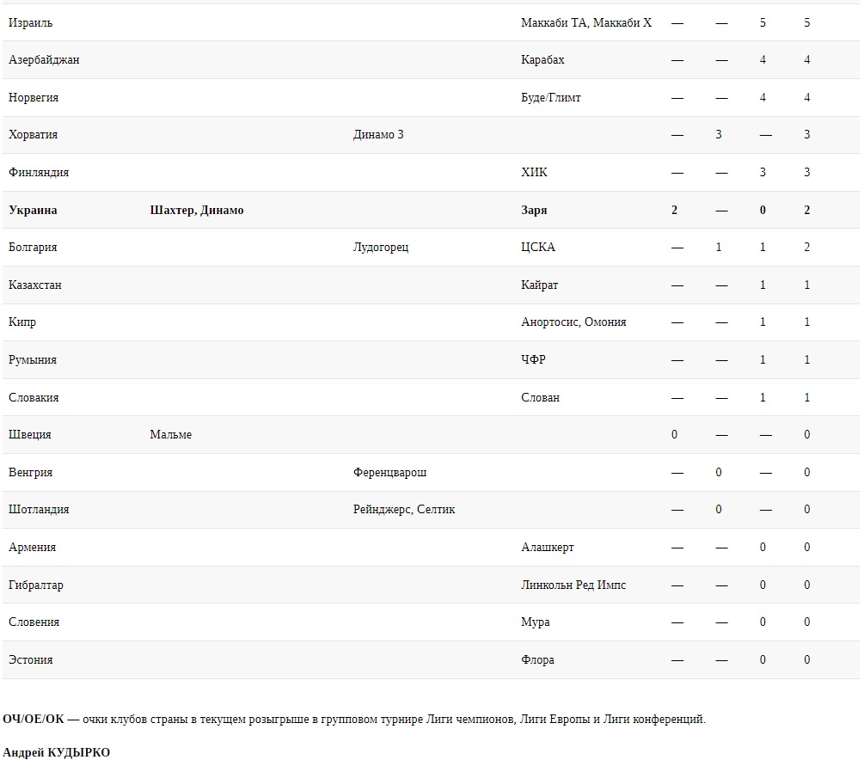This screenshot has height=766, width=864.
Task: Select the Линкольн Ред Импс entry
Action: click(573, 585)
